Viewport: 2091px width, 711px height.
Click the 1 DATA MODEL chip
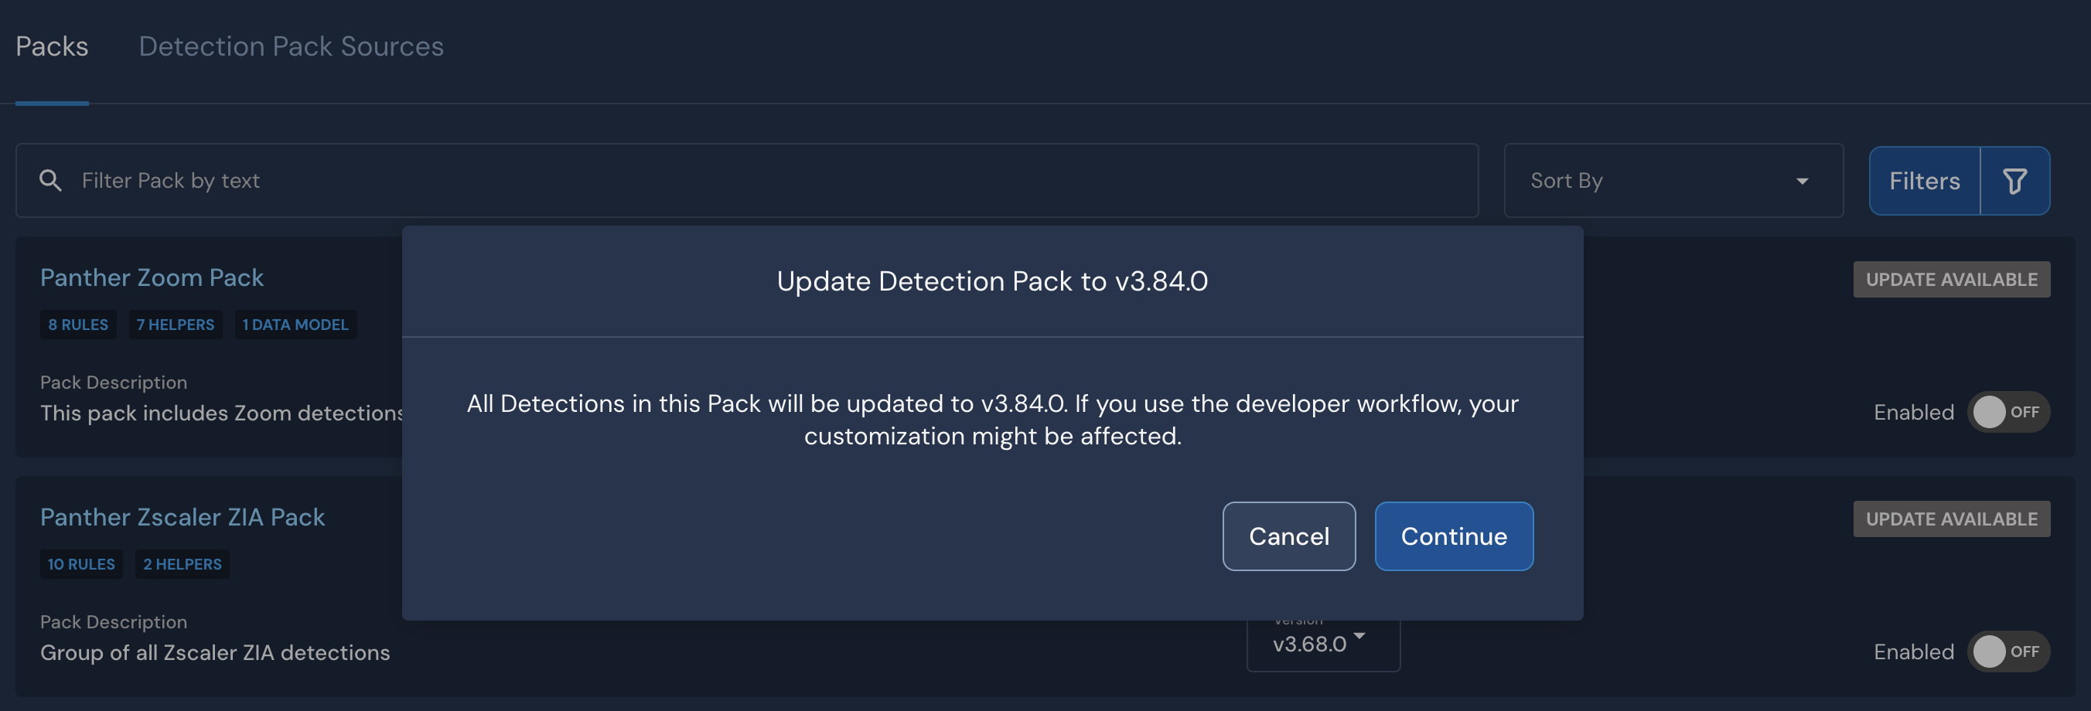pos(295,324)
